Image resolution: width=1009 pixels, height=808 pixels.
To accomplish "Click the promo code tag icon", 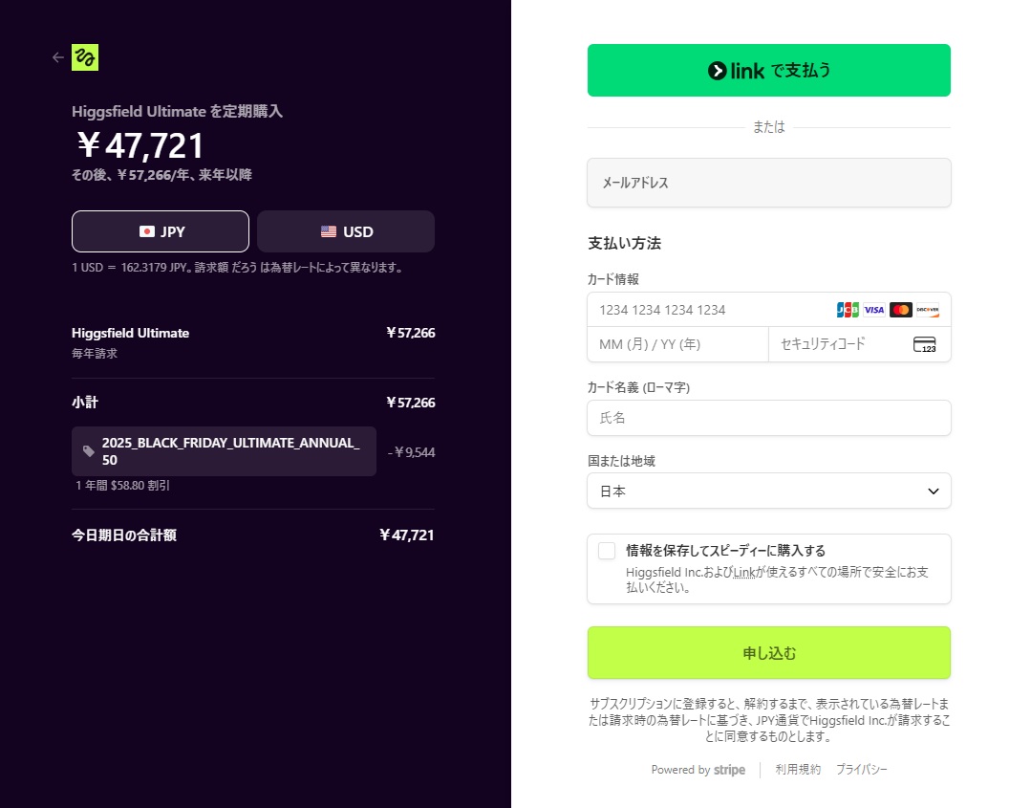I will pyautogui.click(x=89, y=451).
